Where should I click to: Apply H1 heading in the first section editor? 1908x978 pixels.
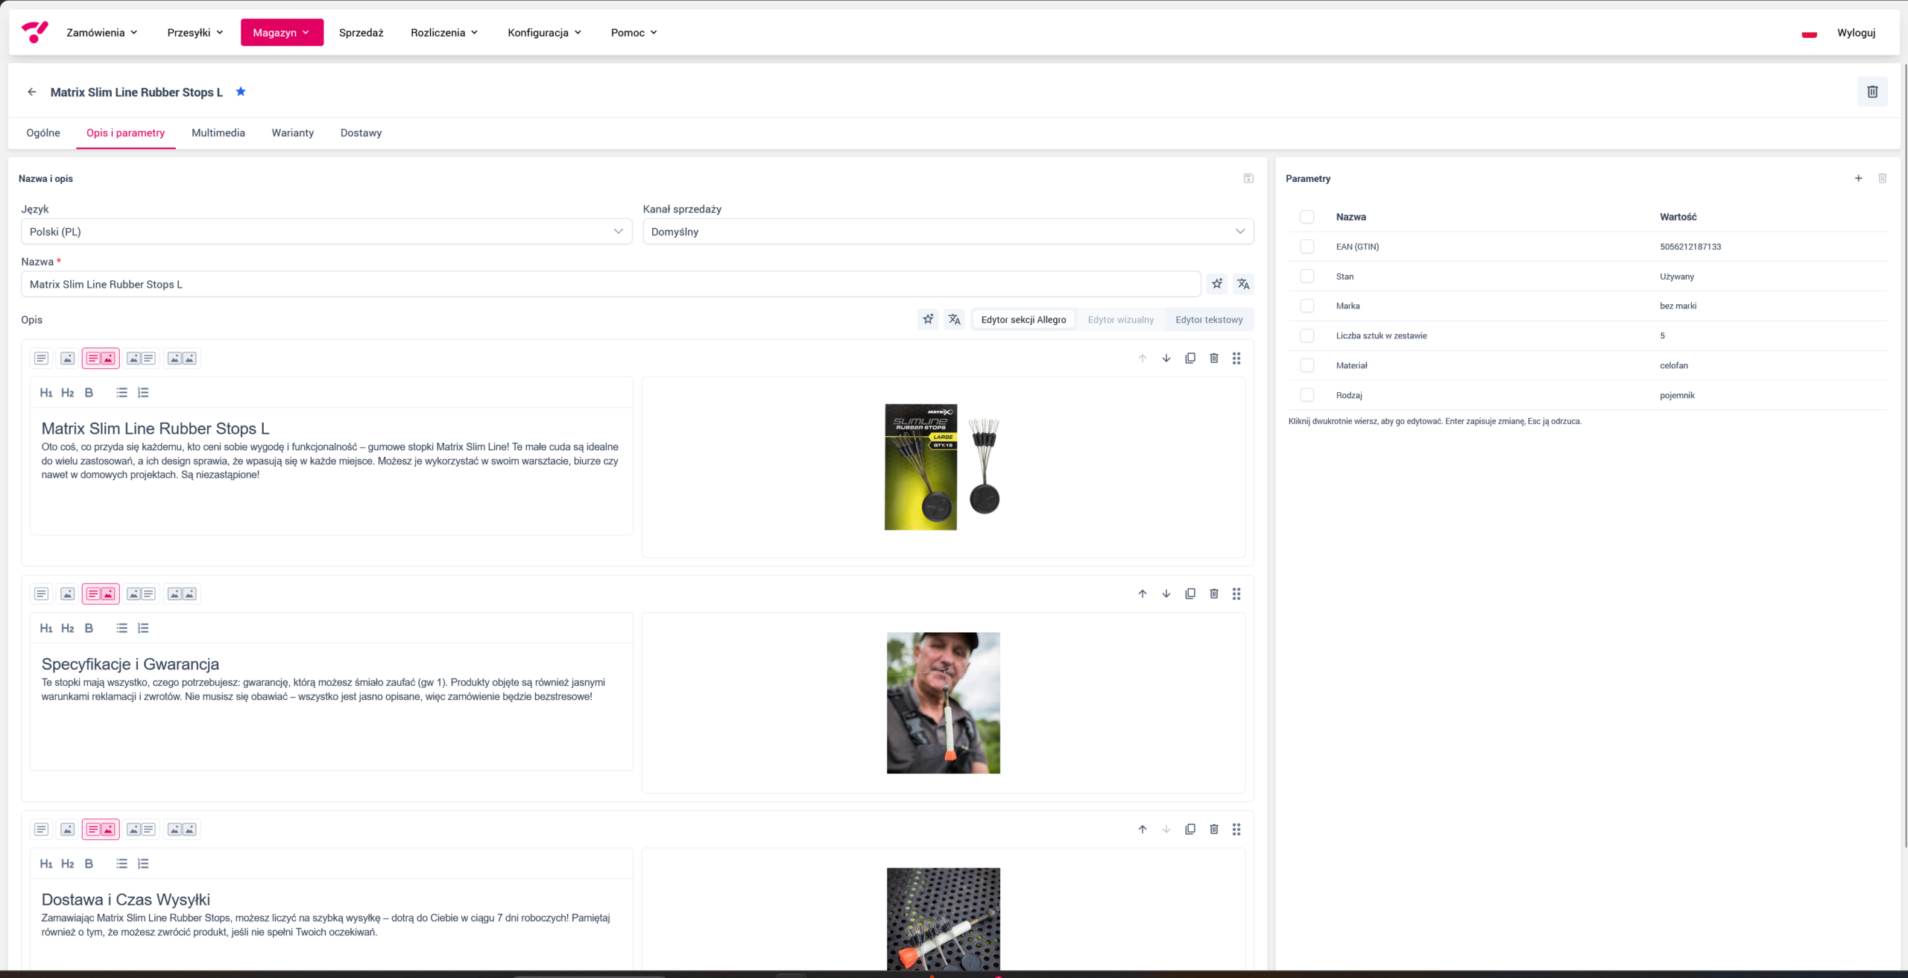click(46, 393)
